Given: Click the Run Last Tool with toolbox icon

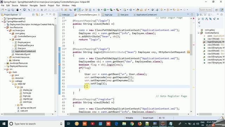Looking at the screenshot, I should point(117,10).
